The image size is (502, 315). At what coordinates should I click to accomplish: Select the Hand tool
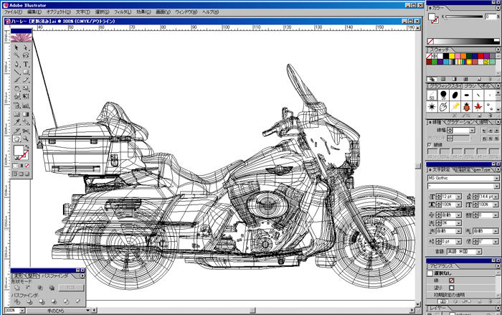16,138
